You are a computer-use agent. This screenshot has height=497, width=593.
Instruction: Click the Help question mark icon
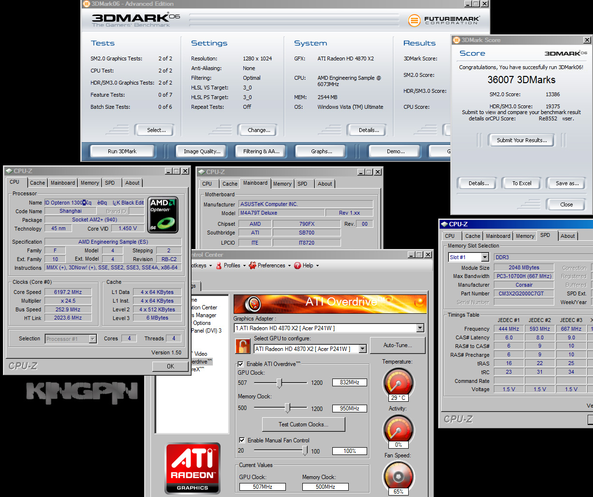point(297,265)
